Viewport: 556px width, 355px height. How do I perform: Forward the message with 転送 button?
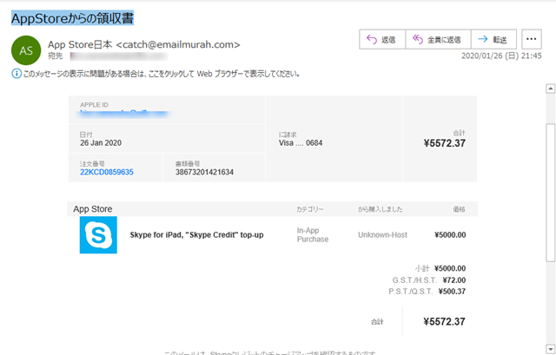pyautogui.click(x=493, y=39)
